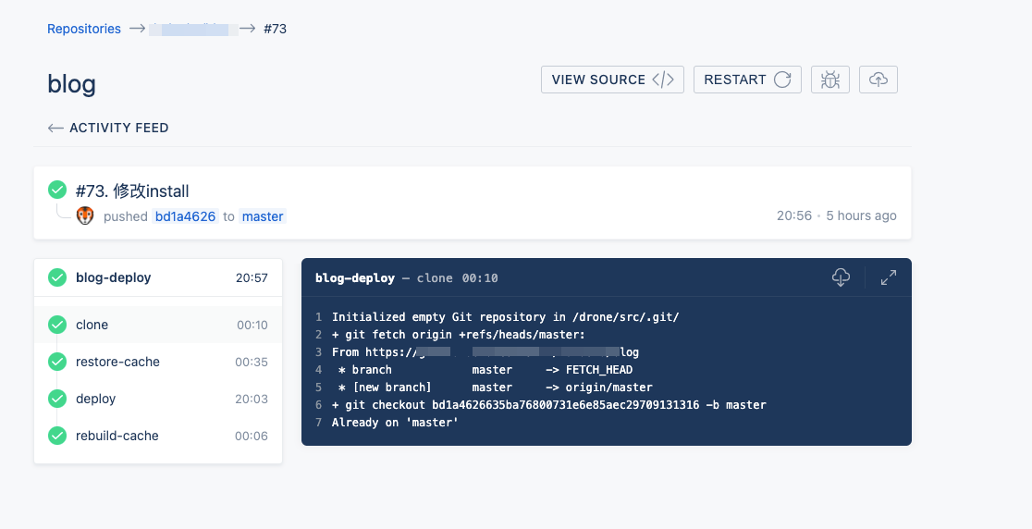The image size is (1032, 529).
Task: Select the clone step
Action: 158,325
